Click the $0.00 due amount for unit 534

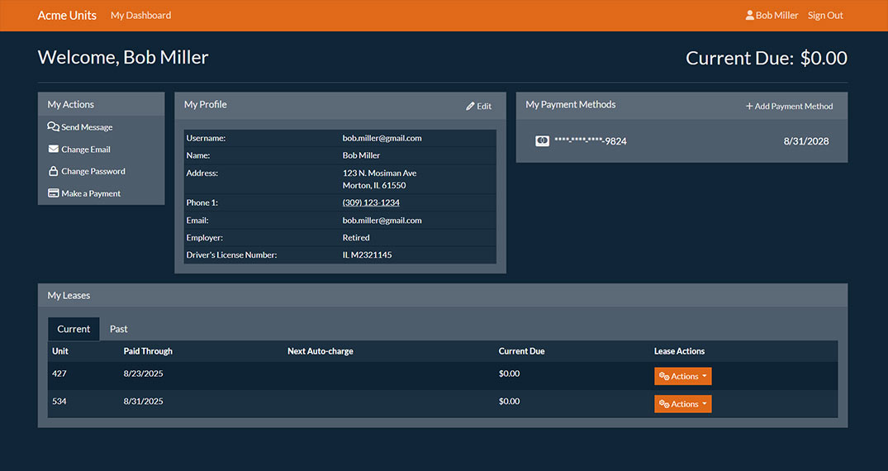tap(509, 402)
